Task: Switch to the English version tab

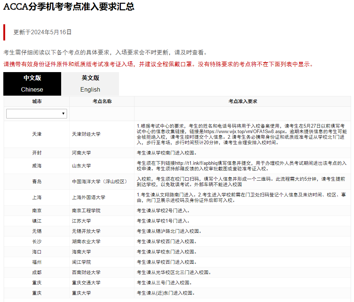Action: pos(90,84)
